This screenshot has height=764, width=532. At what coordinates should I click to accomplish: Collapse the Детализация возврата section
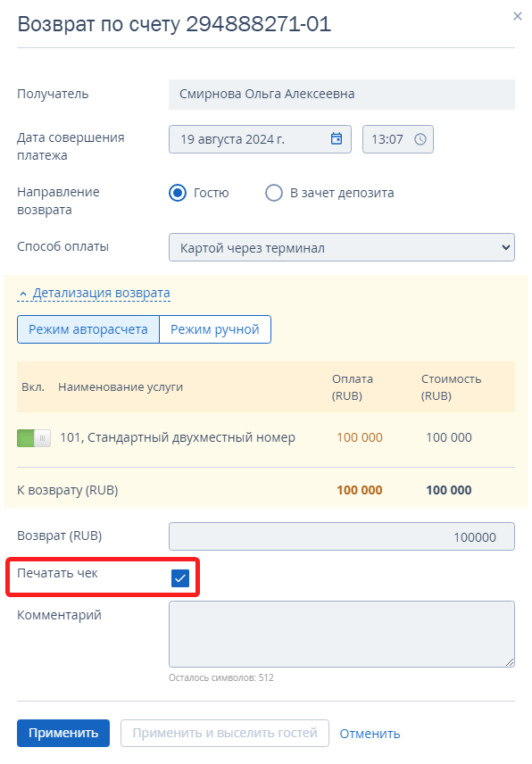tap(102, 293)
